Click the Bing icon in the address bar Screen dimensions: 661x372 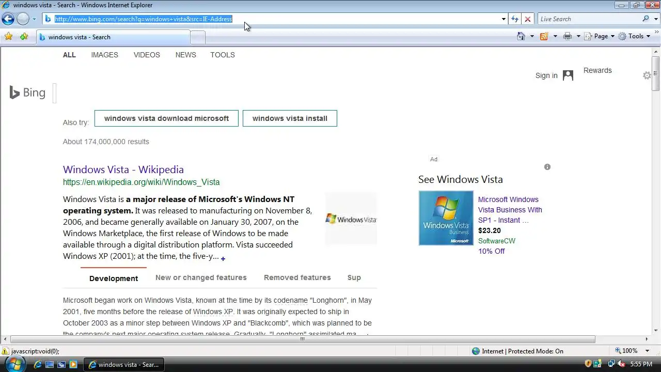[x=48, y=19]
